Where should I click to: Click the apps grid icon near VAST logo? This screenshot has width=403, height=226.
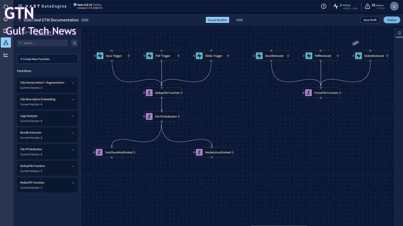click(20, 6)
